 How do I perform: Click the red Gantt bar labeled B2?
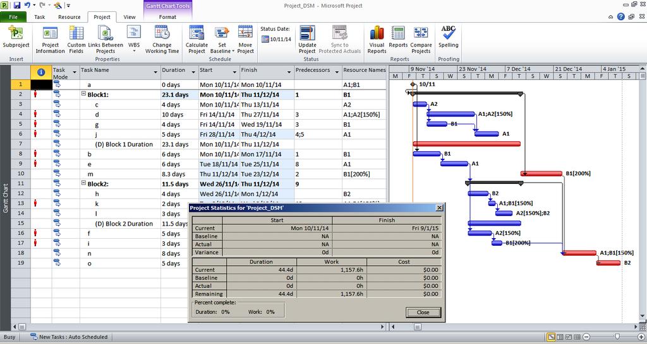click(608, 263)
